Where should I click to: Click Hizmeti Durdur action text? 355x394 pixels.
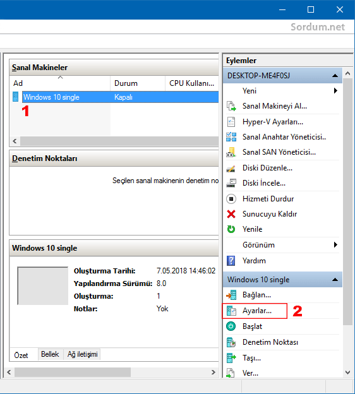click(x=268, y=199)
